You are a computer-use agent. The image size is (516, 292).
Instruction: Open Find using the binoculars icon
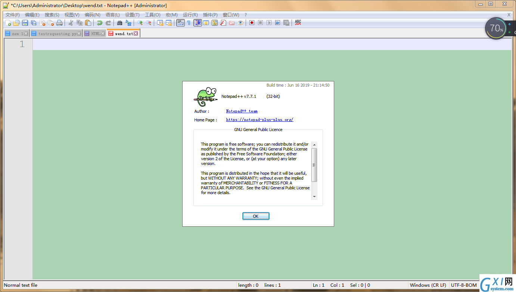point(120,23)
